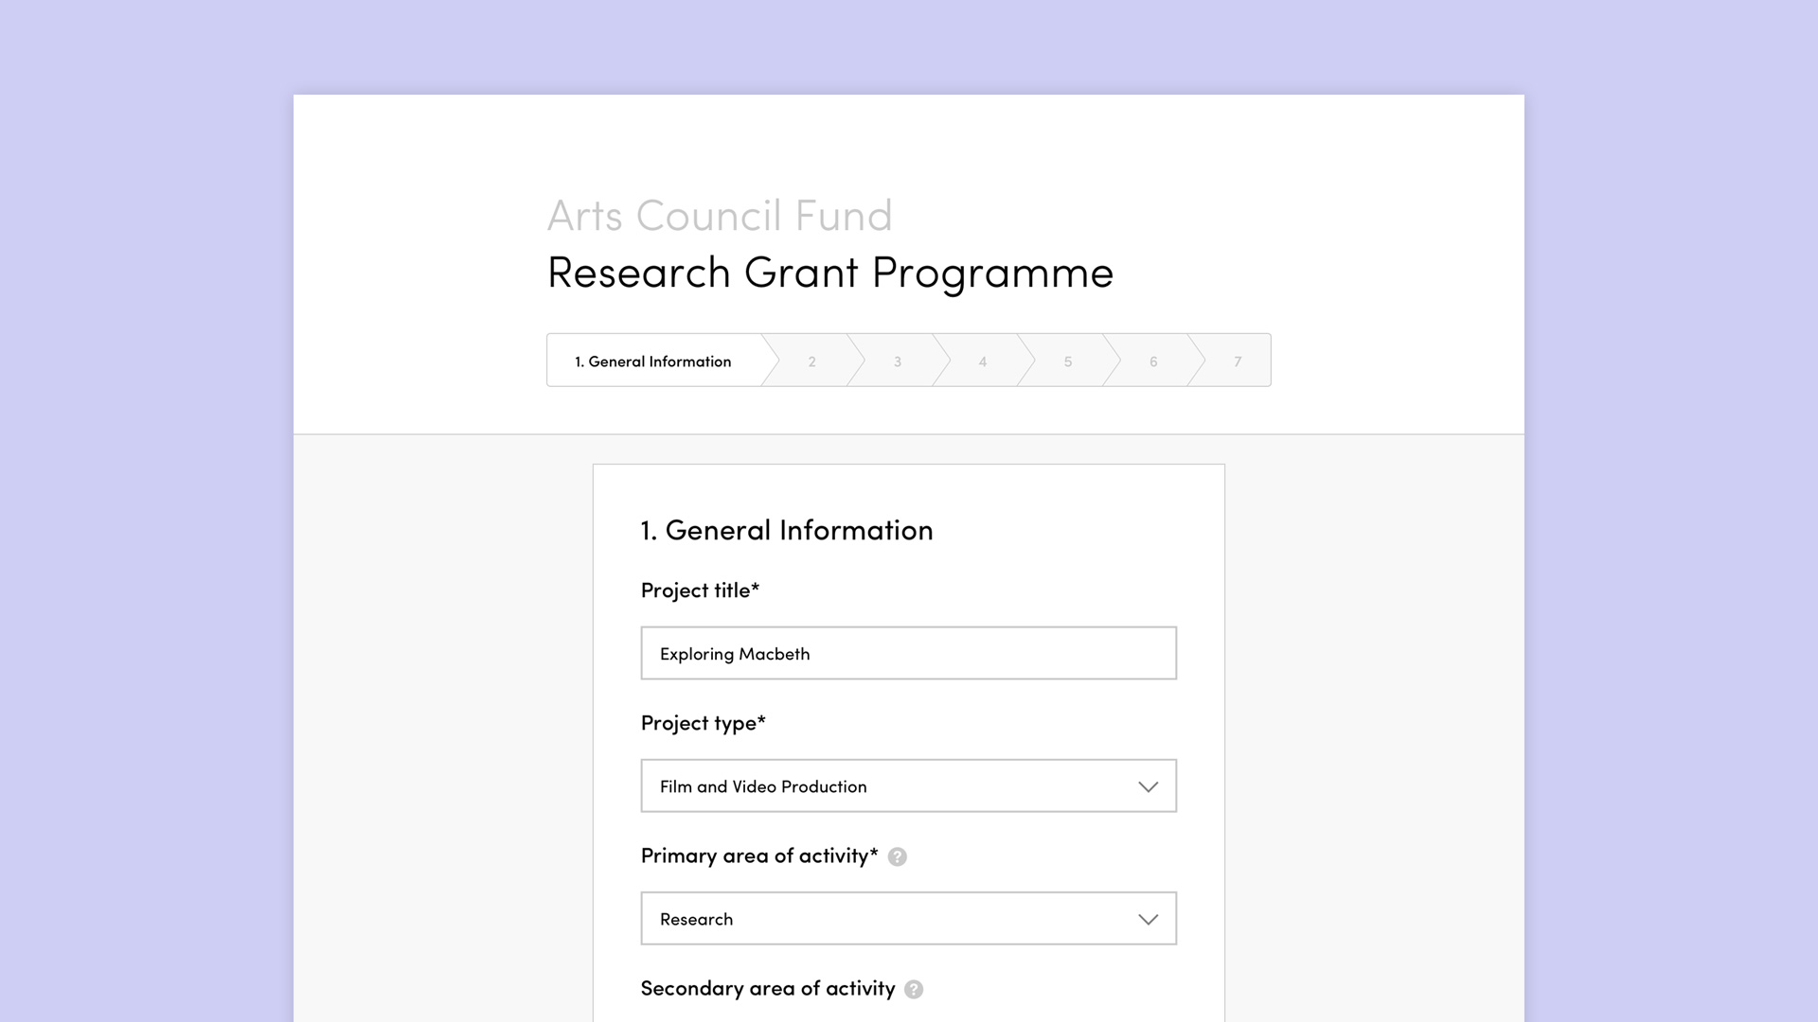Click the Primary area dropdown chevron
Screen dimensions: 1818x1022
tap(1149, 919)
